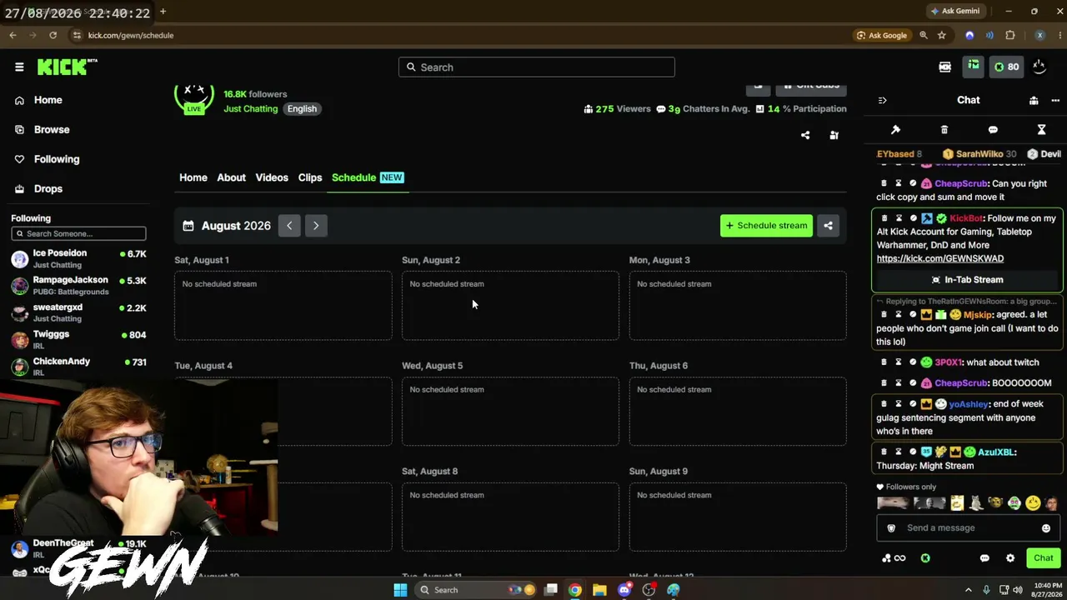Open Ice Poseidon's channel from Following

click(78, 258)
